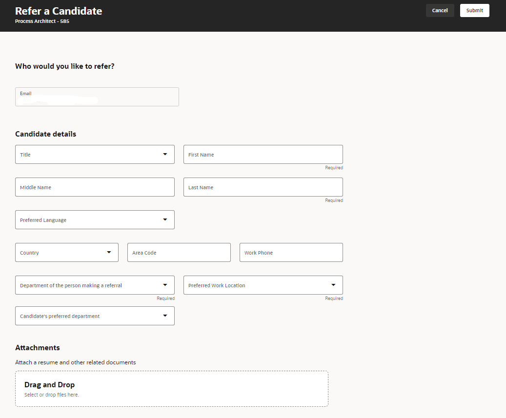This screenshot has width=506, height=418.
Task: Open the Title selector
Action: (95, 154)
